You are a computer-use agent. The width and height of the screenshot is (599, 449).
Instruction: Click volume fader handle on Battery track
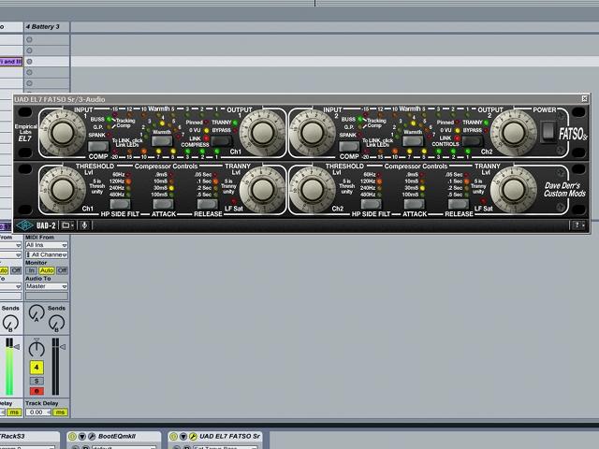point(63,347)
